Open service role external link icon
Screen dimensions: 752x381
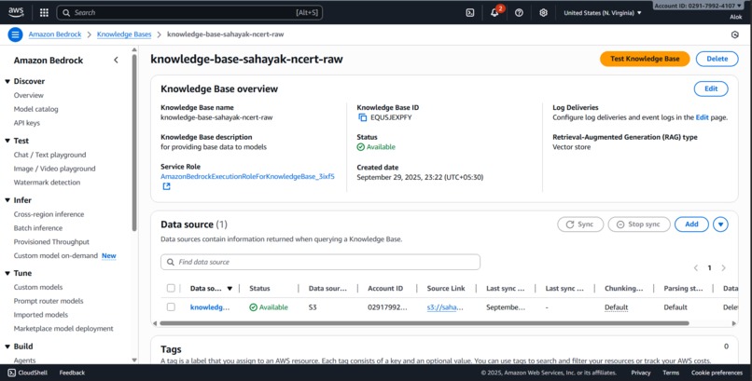point(166,186)
